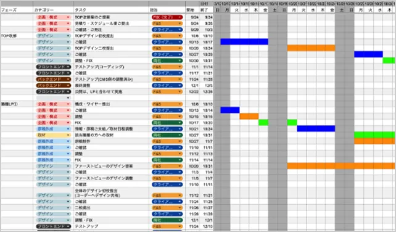Viewport: 396px width, 232px height.
Task: Click the green bar on the 取材 row
Action: click(374, 135)
